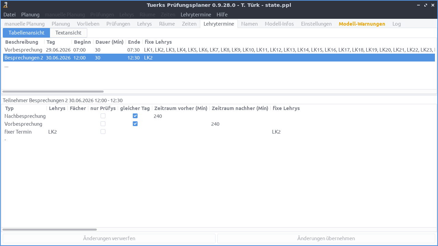Switch to the Einstellungen tab

[316, 24]
